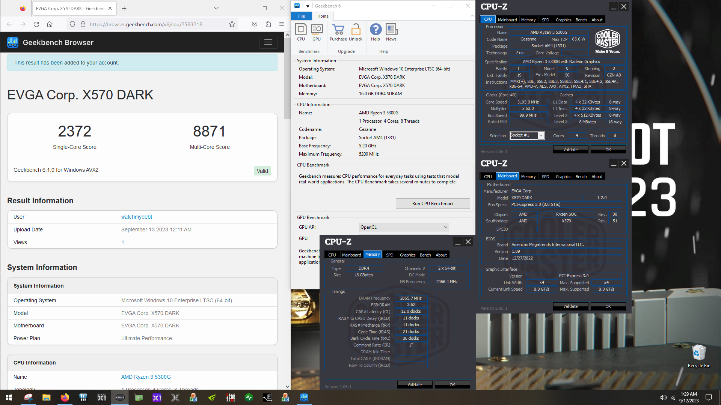This screenshot has height=405, width=721.
Task: Open the Recycle Bin desktop icon
Action: pos(699,356)
